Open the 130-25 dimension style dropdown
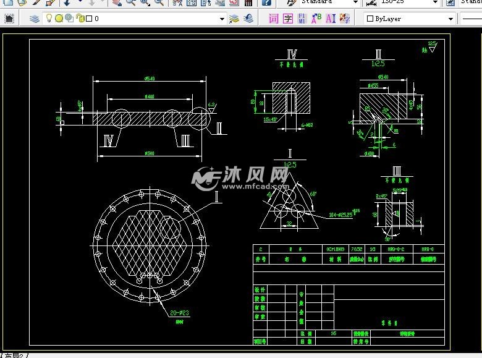Screen dimensions: 482x358 coord(435,2)
